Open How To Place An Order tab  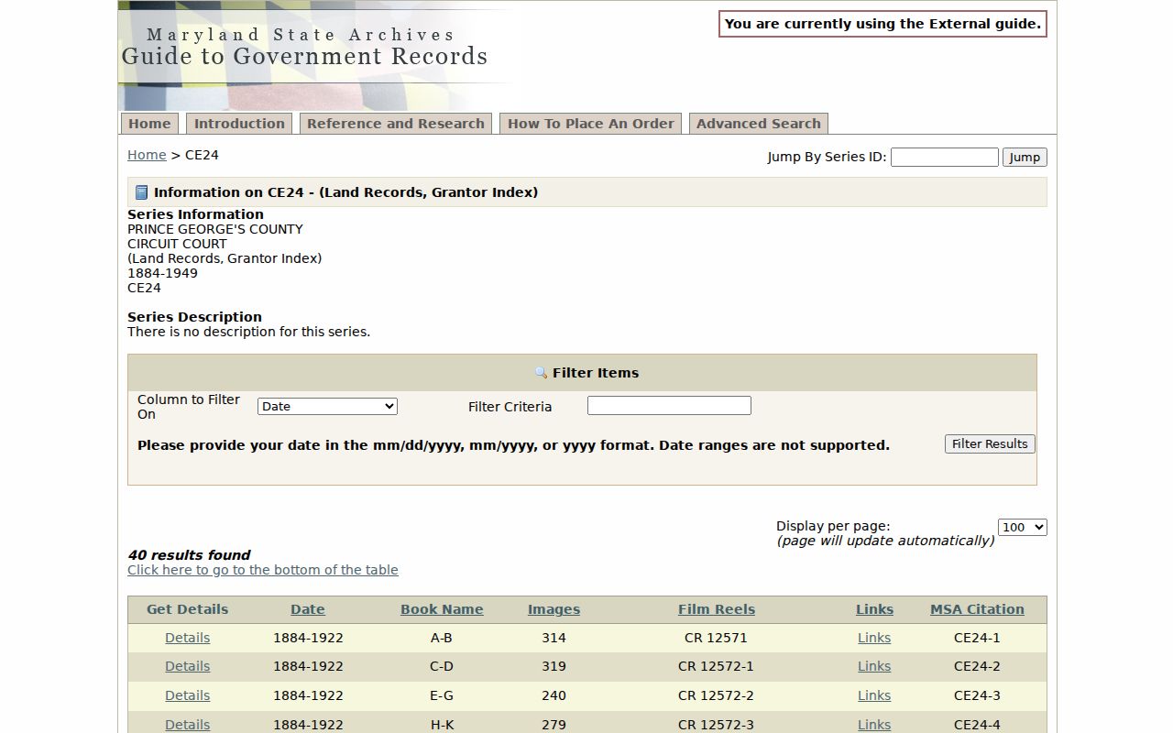point(591,124)
